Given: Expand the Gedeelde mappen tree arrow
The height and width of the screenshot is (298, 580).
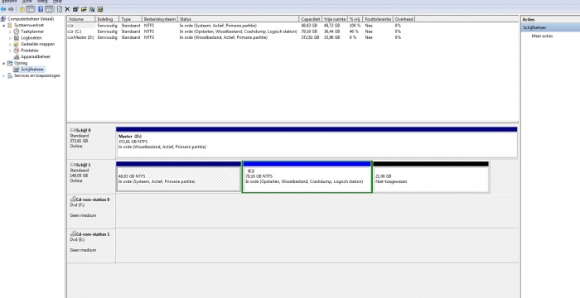Looking at the screenshot, I should click(10, 44).
